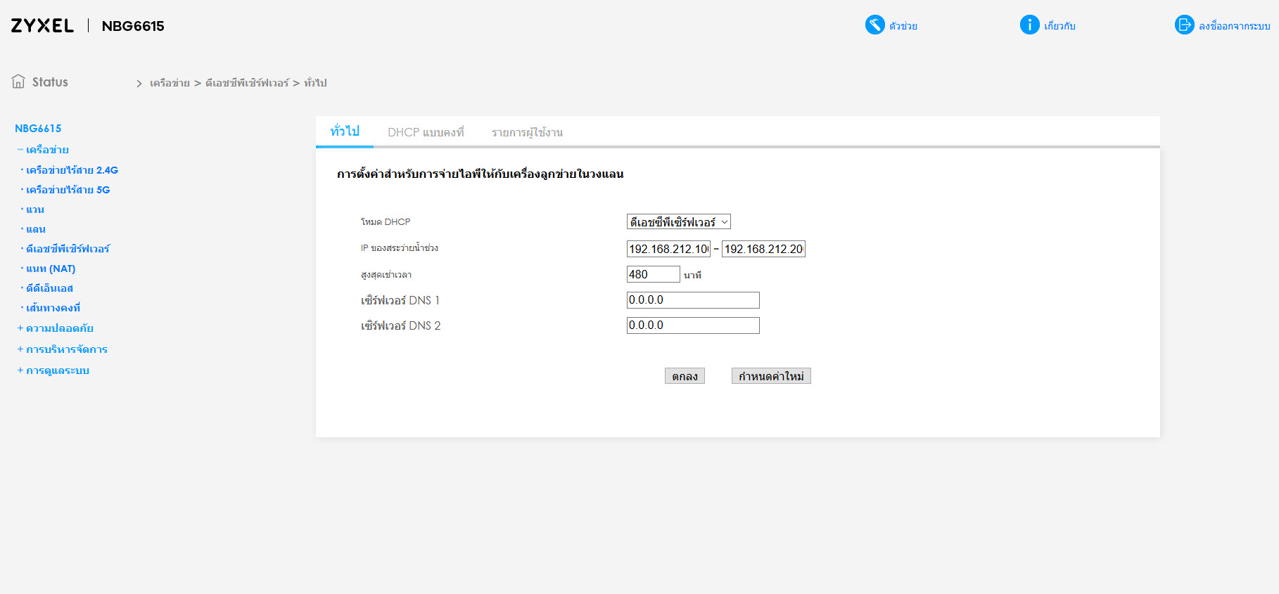Open แวน (WAN) in sidebar
Viewport: 1279px width, 594px height.
35,209
